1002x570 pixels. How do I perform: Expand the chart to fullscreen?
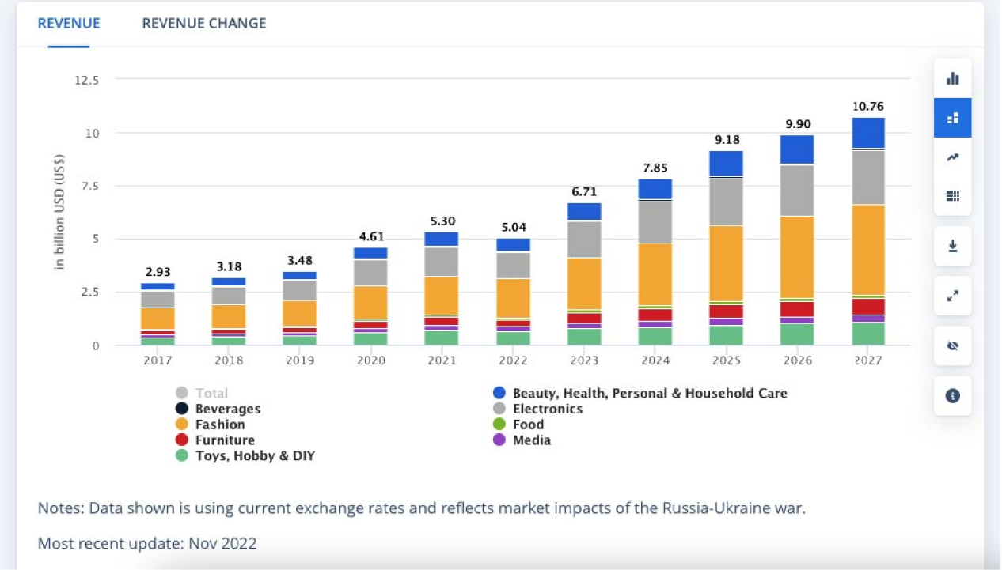(x=952, y=296)
